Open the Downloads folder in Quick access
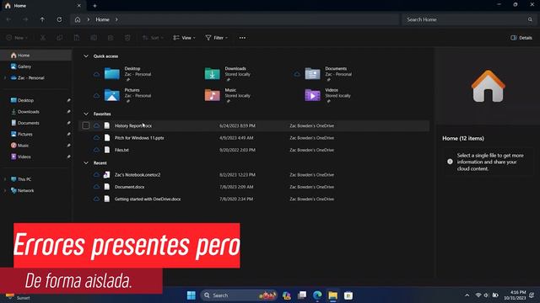Viewport: 540px width, 303px height. coord(228,74)
